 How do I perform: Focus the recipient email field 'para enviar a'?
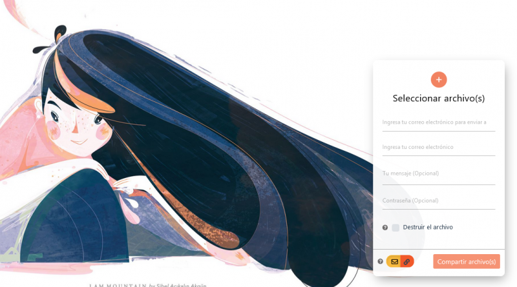(x=439, y=123)
